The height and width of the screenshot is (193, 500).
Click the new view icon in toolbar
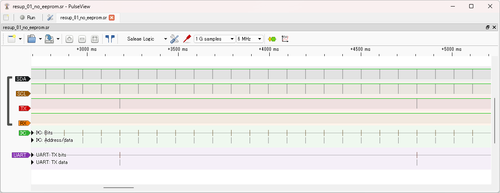click(11, 39)
